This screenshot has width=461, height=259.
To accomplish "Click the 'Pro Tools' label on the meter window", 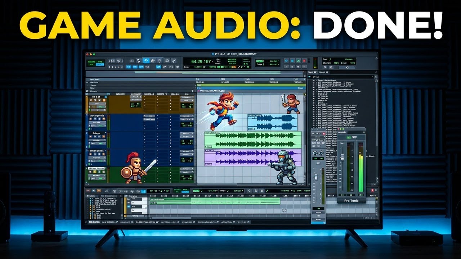I will click(351, 200).
